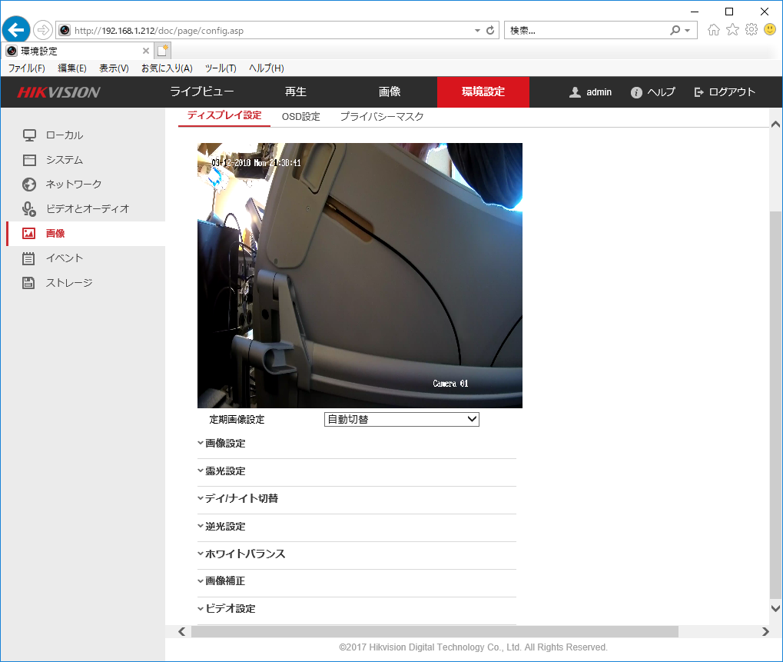Screen dimensions: 783x662
Task: Click the システム icon in sidebar
Action: pos(29,160)
